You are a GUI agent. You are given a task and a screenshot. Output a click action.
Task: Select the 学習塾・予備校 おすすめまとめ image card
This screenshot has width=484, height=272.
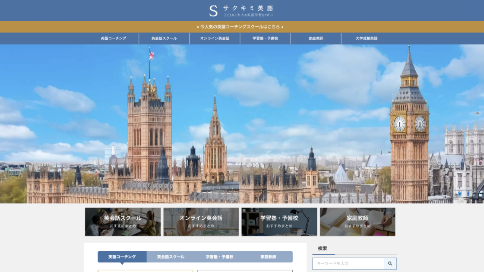(279, 221)
